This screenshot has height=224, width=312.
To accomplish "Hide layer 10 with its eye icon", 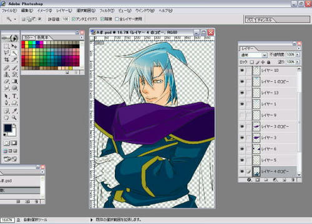I will pyautogui.click(x=242, y=70).
